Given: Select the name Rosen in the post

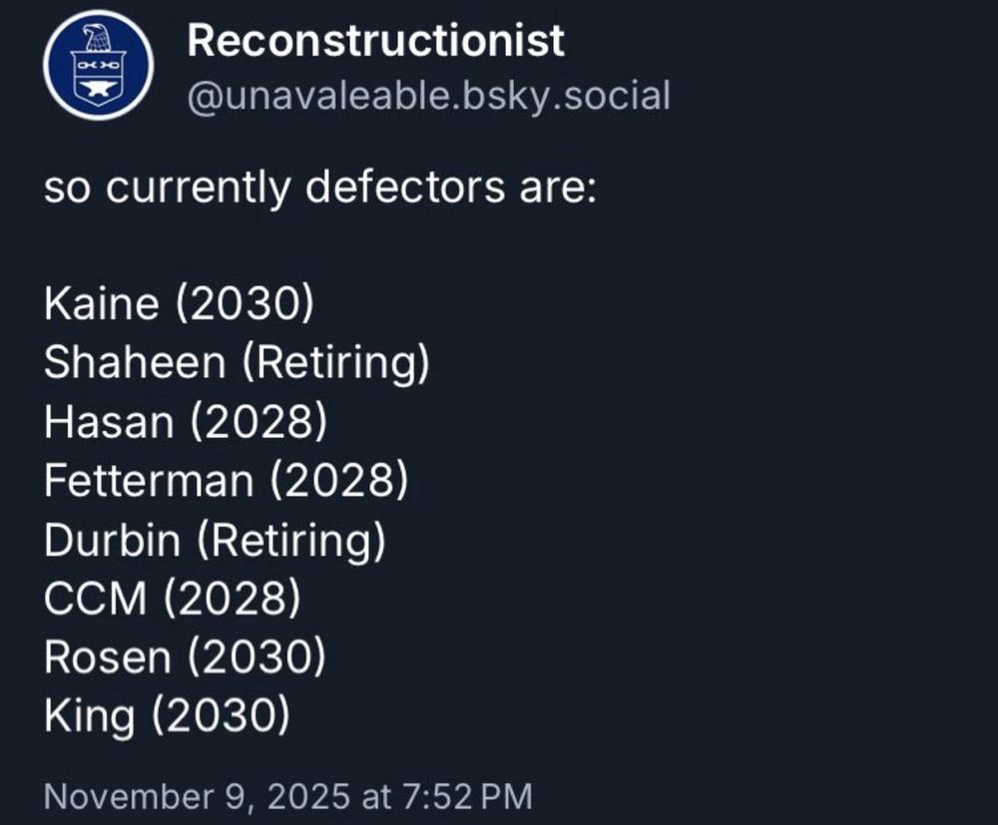Looking at the screenshot, I should tap(108, 657).
